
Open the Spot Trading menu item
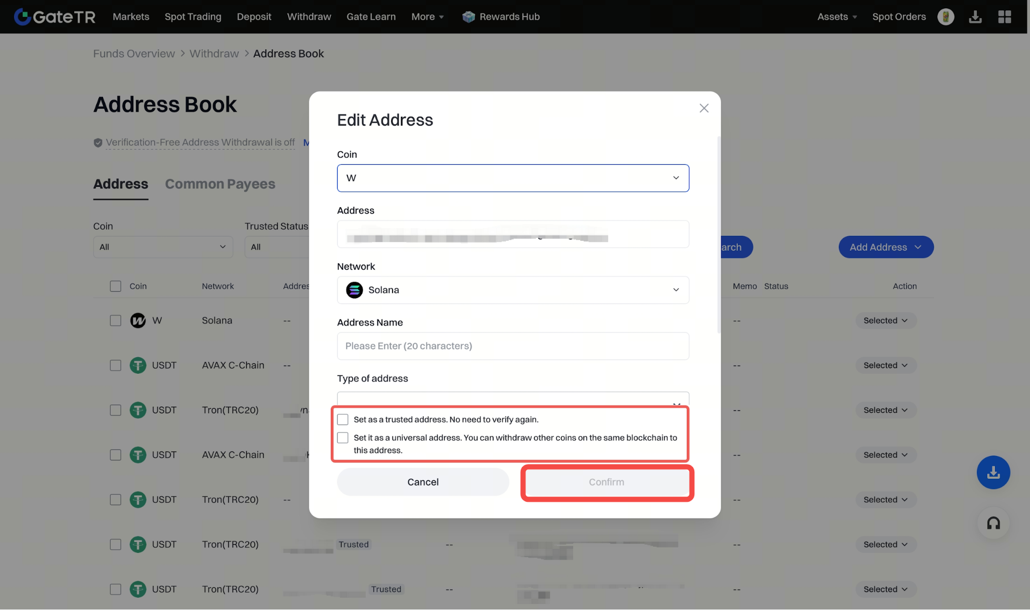pyautogui.click(x=193, y=16)
